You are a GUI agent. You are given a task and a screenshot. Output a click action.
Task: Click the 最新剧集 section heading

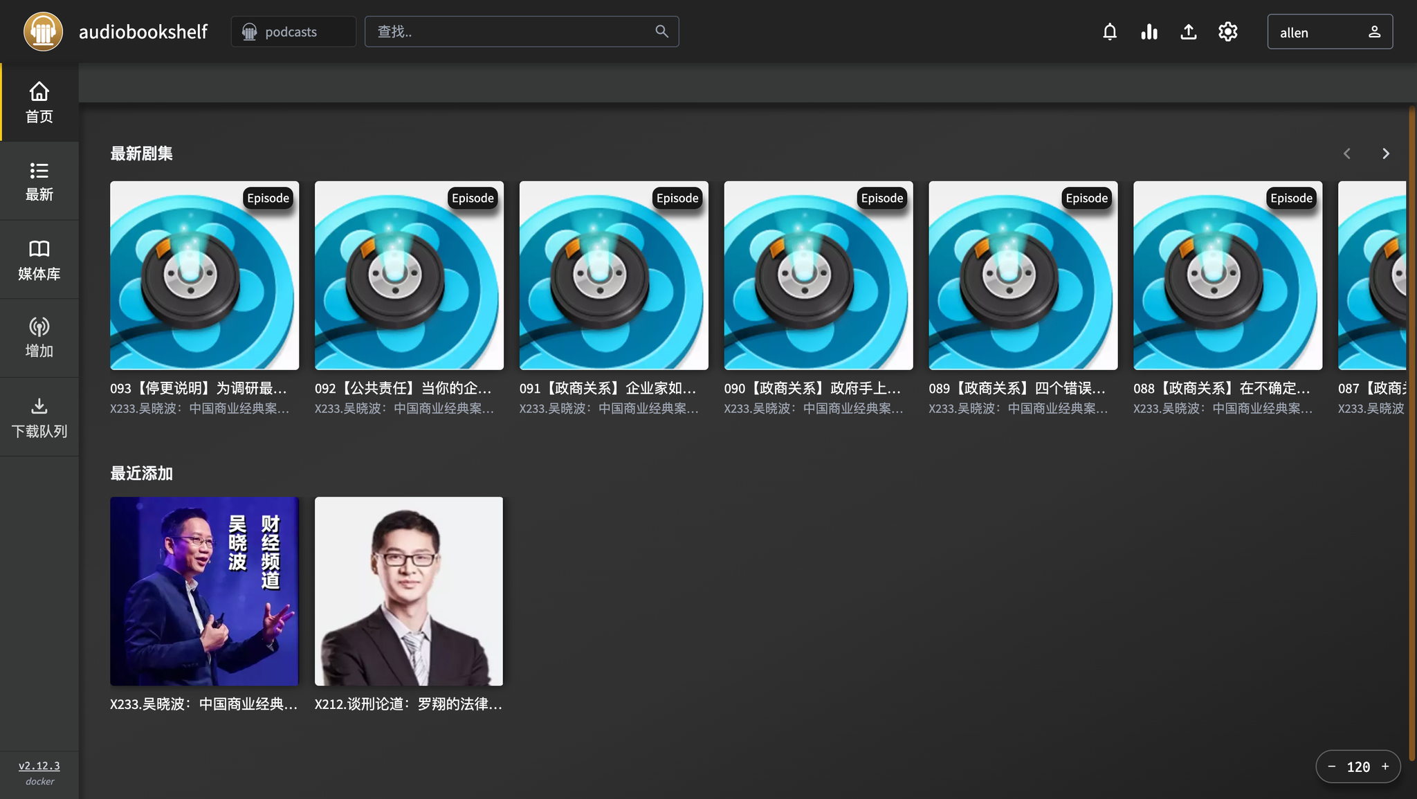point(141,154)
